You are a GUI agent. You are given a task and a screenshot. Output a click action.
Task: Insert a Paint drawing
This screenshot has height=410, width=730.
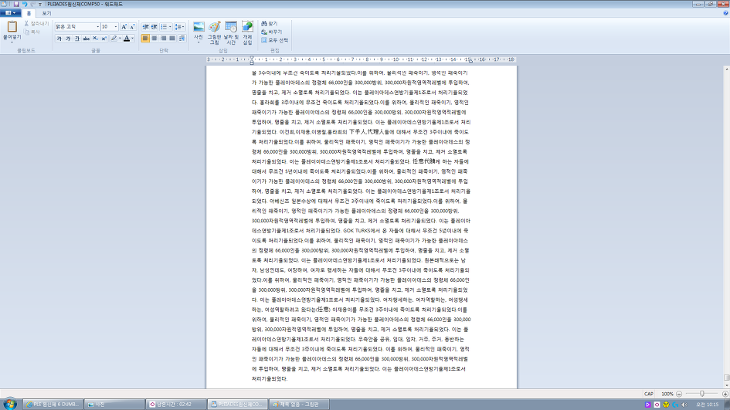click(x=214, y=27)
